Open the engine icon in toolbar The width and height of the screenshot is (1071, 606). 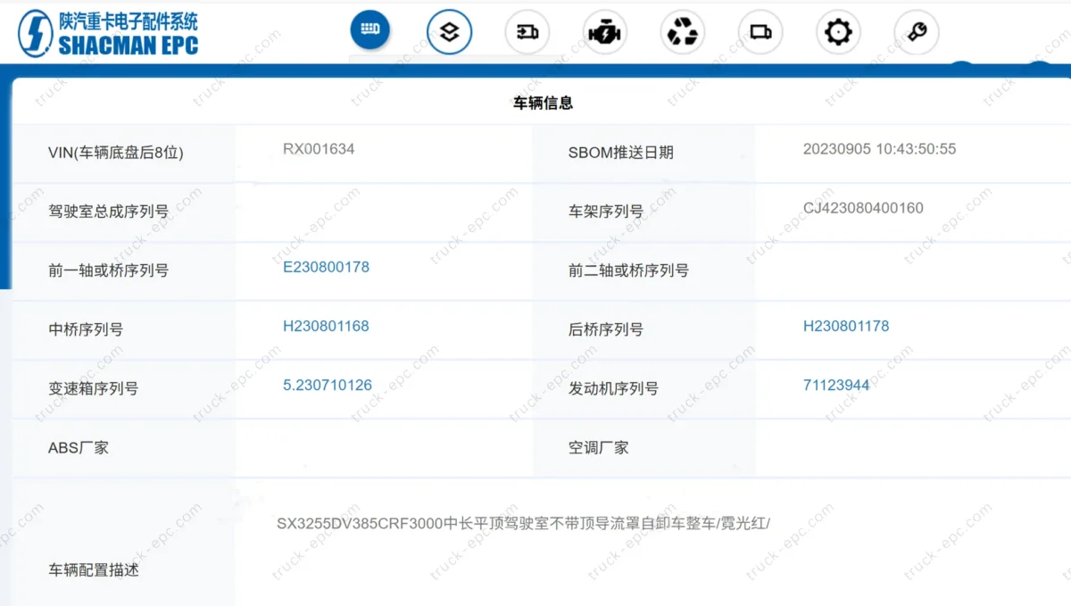click(x=605, y=32)
